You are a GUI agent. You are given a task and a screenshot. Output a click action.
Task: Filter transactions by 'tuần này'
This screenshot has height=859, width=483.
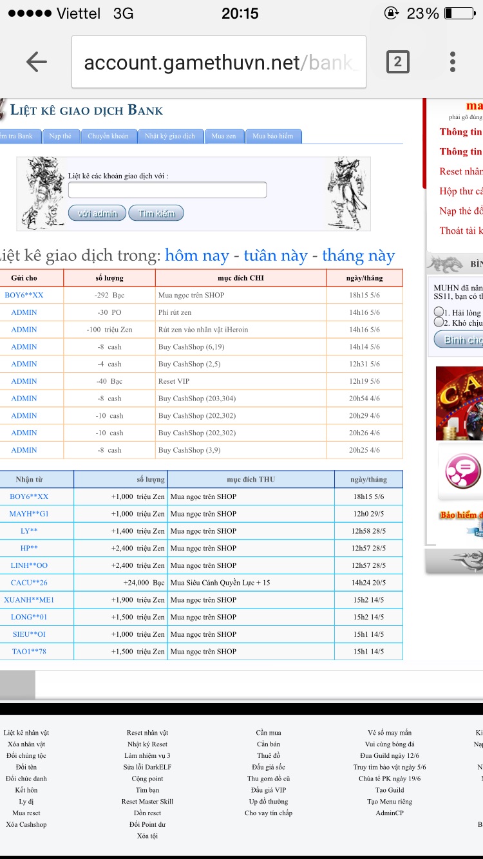click(276, 256)
